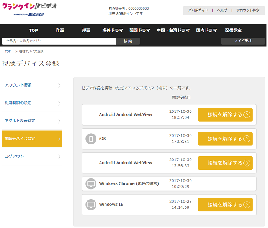Screen dimensions: 268x228
Task: Focus the 作品名・人物名 search field
Action: click(x=59, y=41)
